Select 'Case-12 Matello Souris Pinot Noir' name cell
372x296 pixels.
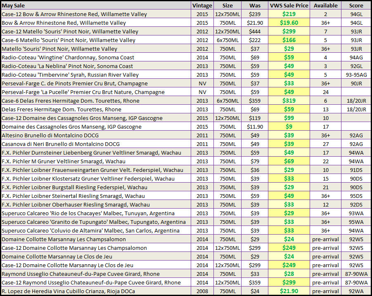(96, 31)
